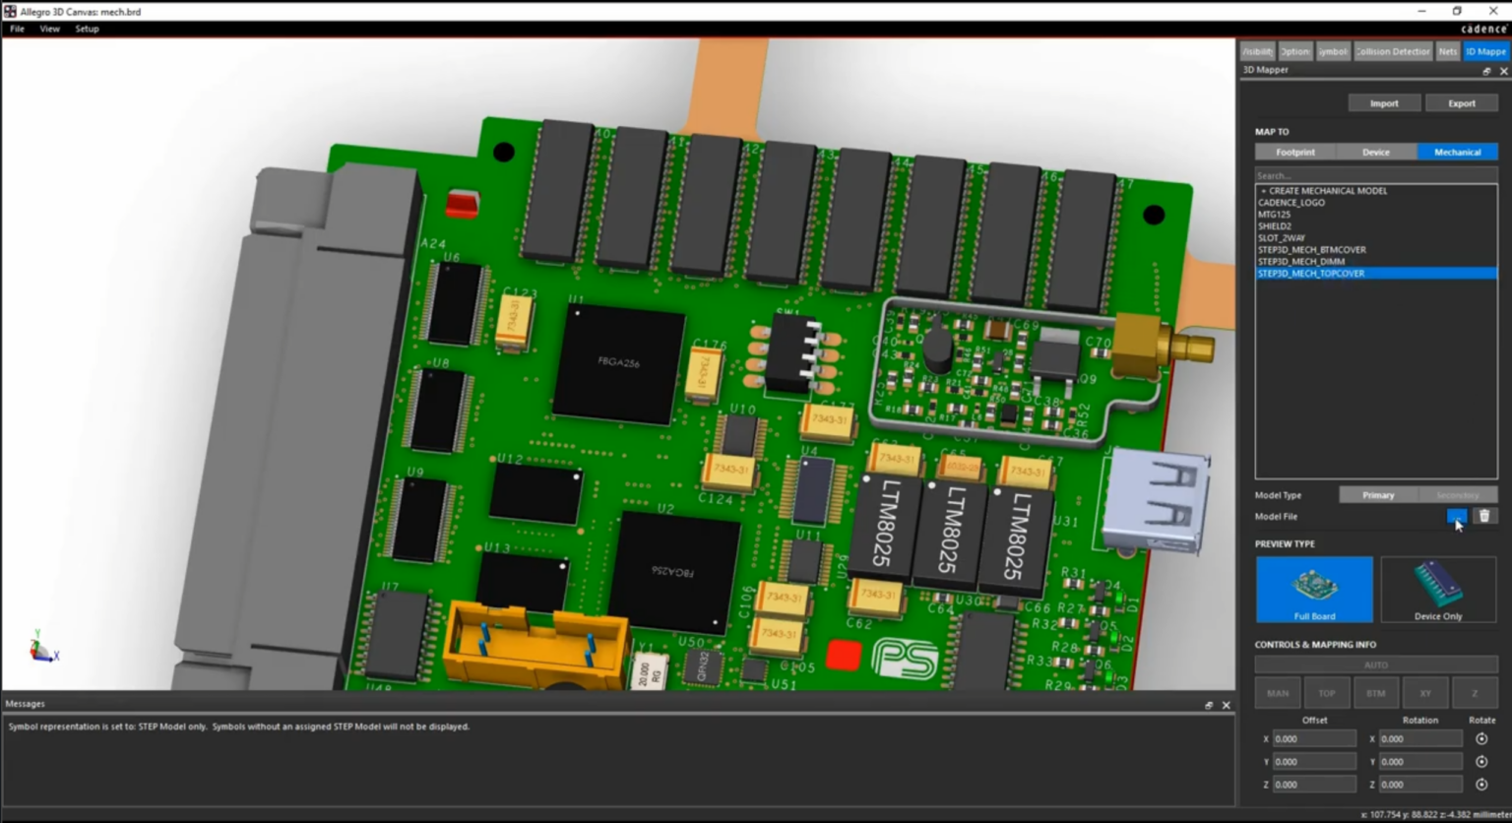Click the Rotate icon next to Rotation Y
1512x823 pixels.
click(x=1481, y=761)
